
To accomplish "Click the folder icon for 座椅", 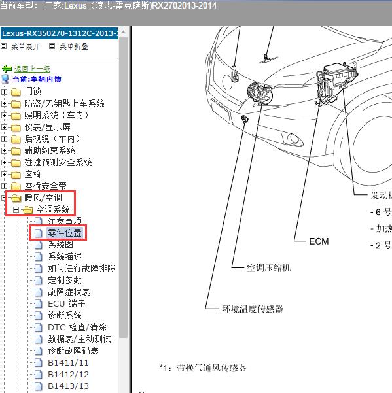I will (16, 174).
